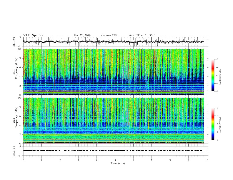Screen dimensions: 233x180
Task: Click the "-3" tick of ch.1 colorbar
Action: pyautogui.click(x=217, y=59)
